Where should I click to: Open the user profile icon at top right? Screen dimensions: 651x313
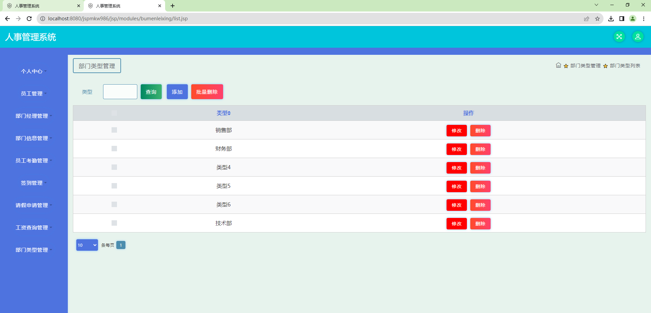click(x=638, y=37)
